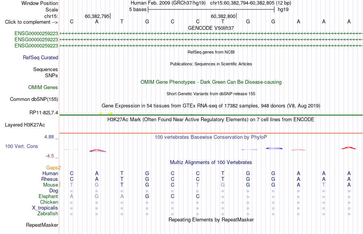
Task: Click the H3K27Ac Mark track title
Action: (211, 120)
